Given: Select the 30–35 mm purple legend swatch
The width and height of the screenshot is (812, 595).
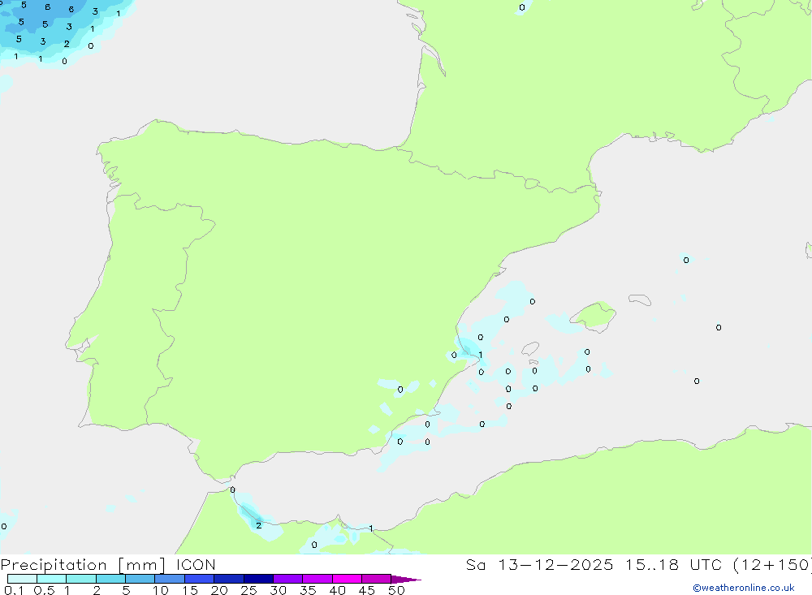Looking at the screenshot, I should 287,579.
